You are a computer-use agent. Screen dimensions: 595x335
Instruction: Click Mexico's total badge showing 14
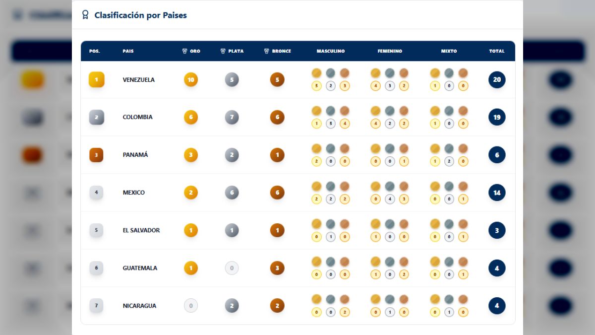[497, 193]
